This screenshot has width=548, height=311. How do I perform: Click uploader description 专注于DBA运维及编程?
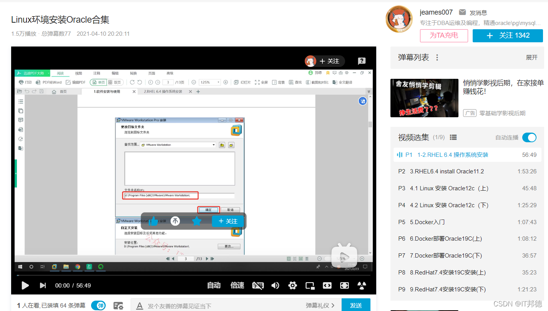(x=481, y=23)
